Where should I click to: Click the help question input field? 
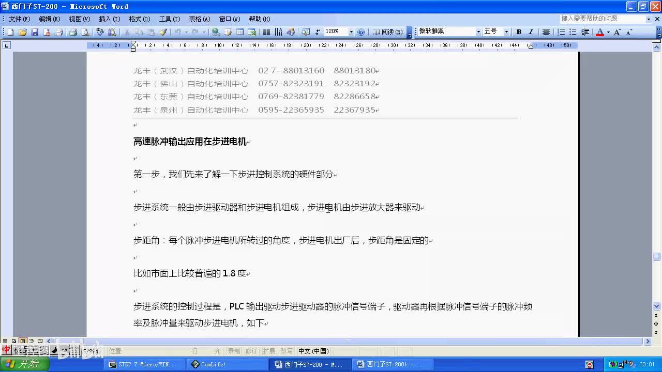click(x=603, y=19)
